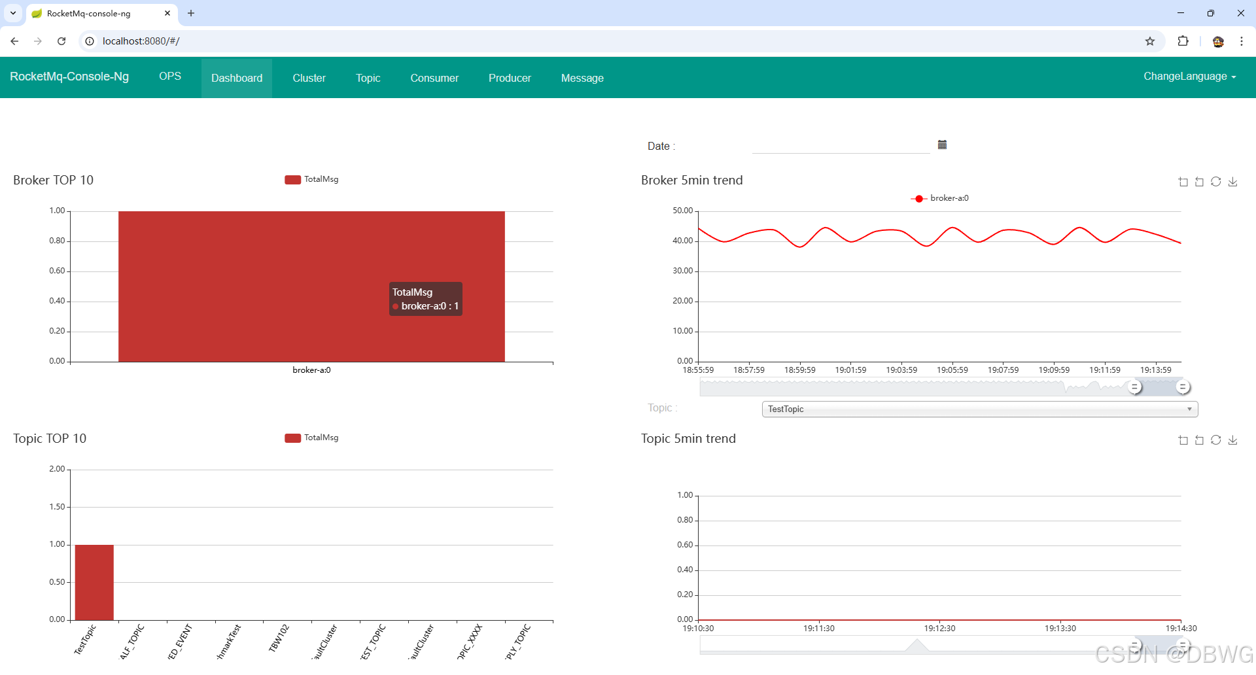Open the Message tab
1256x675 pixels.
(582, 78)
